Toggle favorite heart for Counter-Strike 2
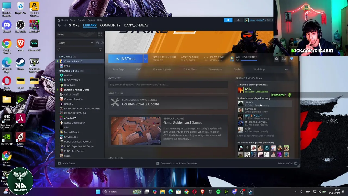 (x=291, y=59)
